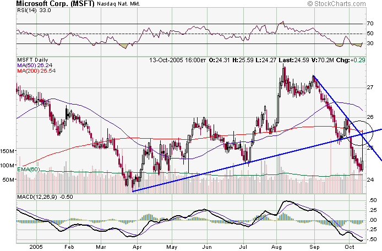The height and width of the screenshot is (251, 382).
Task: Click the MACD .00 axis label
Action: click(373, 220)
